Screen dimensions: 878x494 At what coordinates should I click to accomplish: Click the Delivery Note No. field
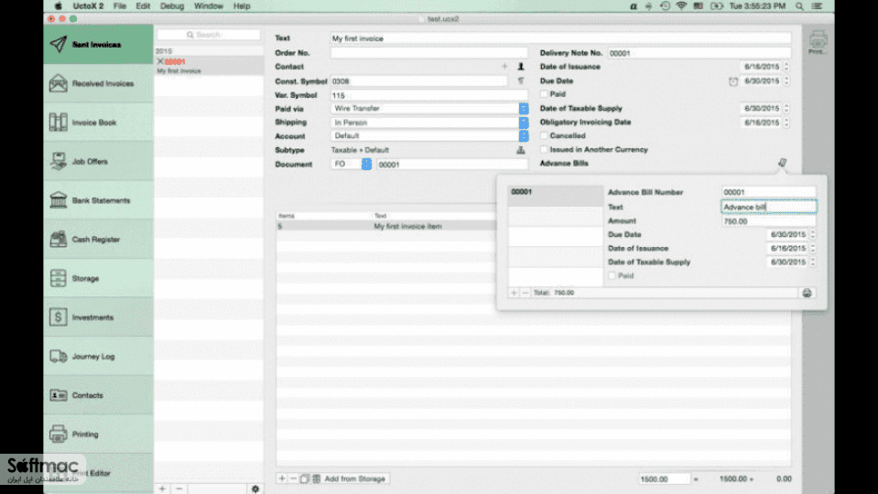tap(699, 53)
